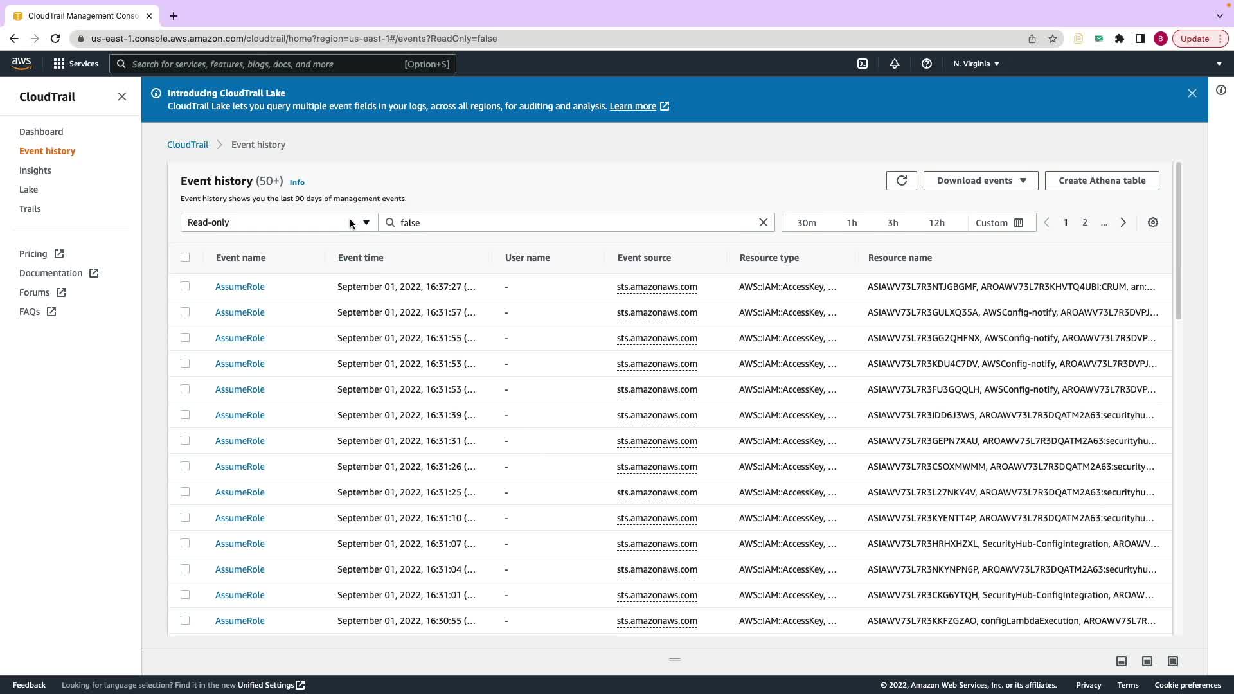This screenshot has width=1234, height=694.
Task: Open the info panel icon at right
Action: pyautogui.click(x=1221, y=91)
